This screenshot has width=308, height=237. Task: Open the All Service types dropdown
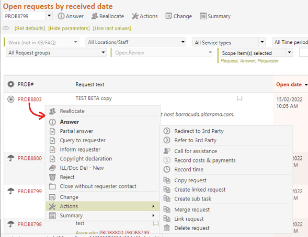[x=229, y=42]
